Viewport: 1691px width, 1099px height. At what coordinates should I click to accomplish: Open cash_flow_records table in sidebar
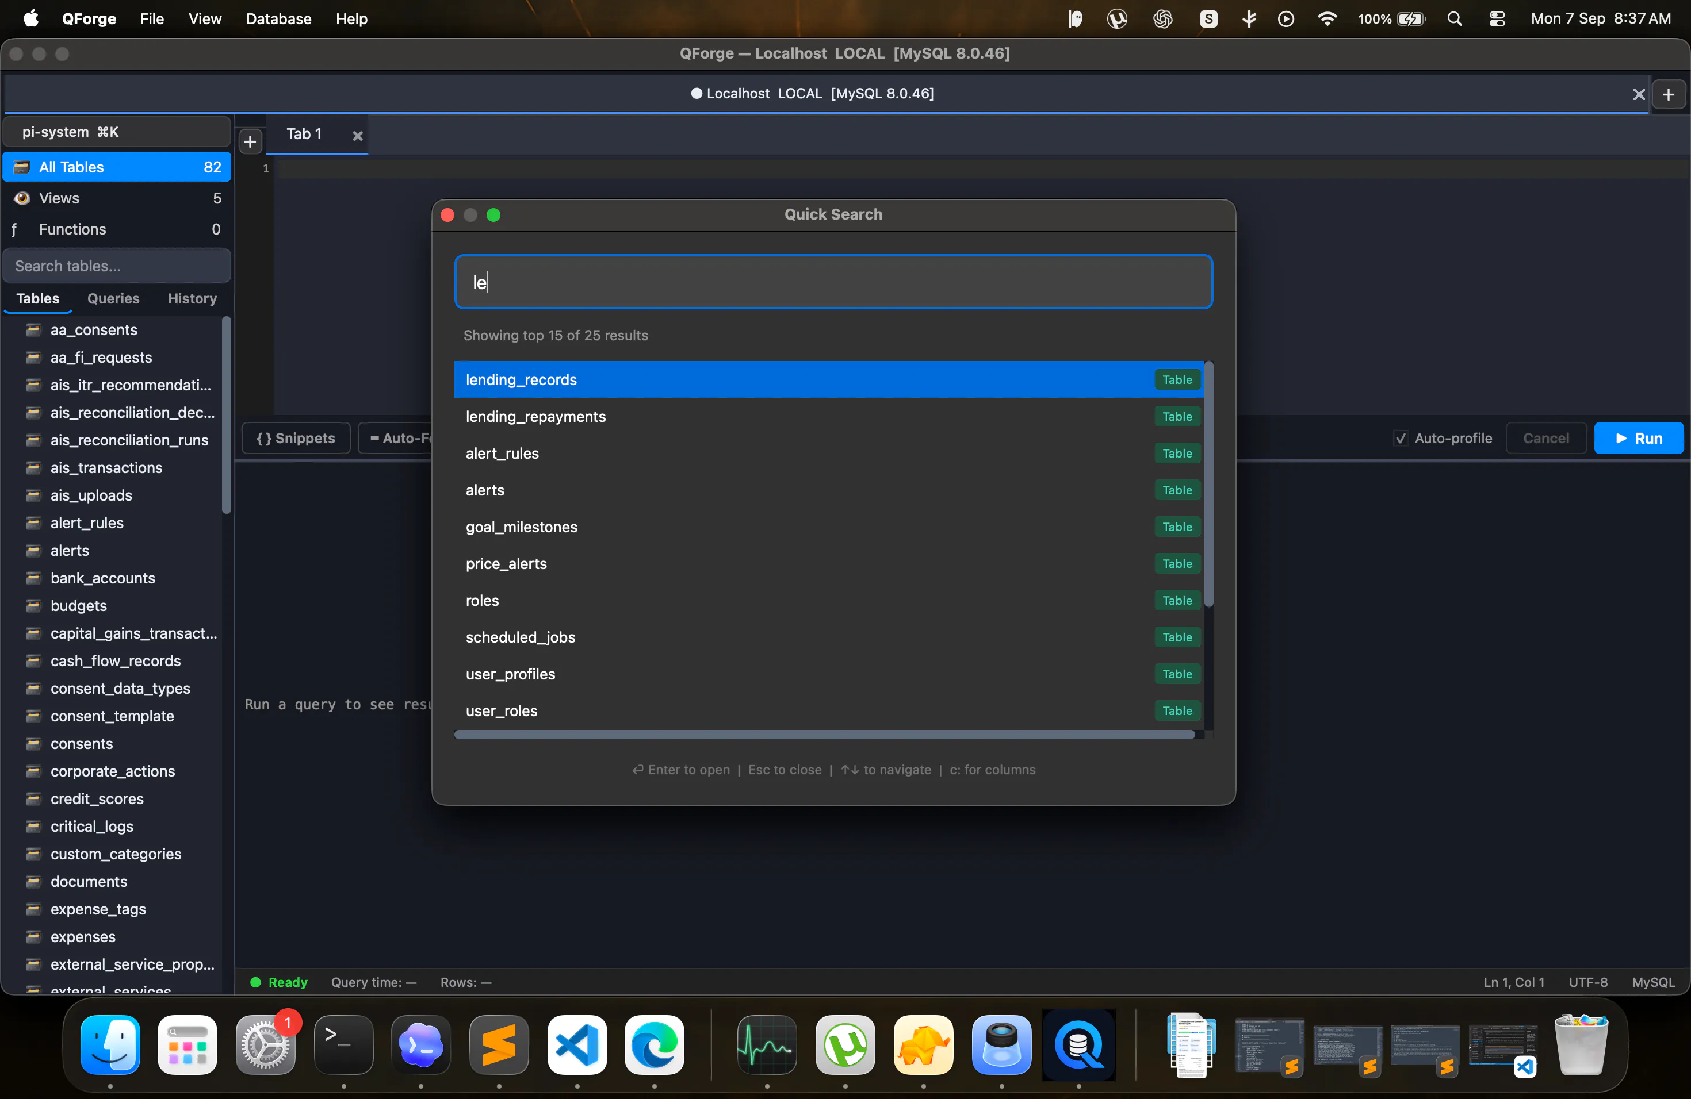tap(114, 661)
